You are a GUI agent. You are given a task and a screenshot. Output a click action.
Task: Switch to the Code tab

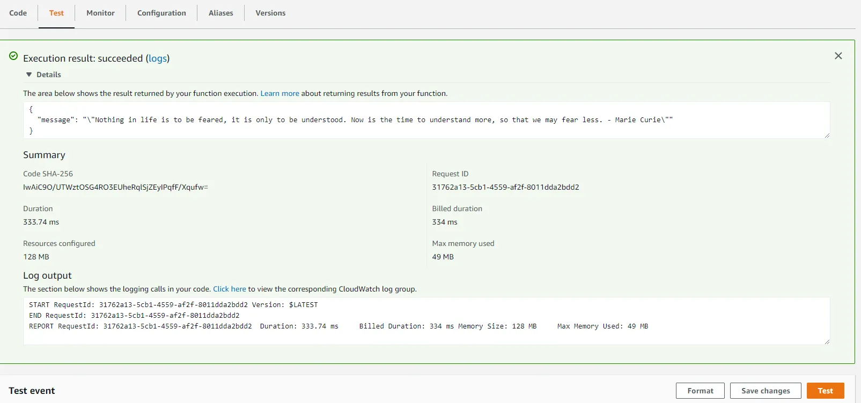coord(18,13)
